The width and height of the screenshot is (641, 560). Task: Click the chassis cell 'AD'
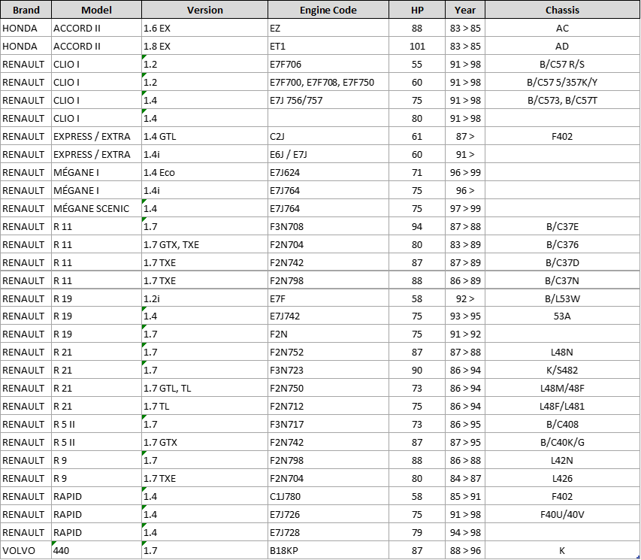coord(563,46)
